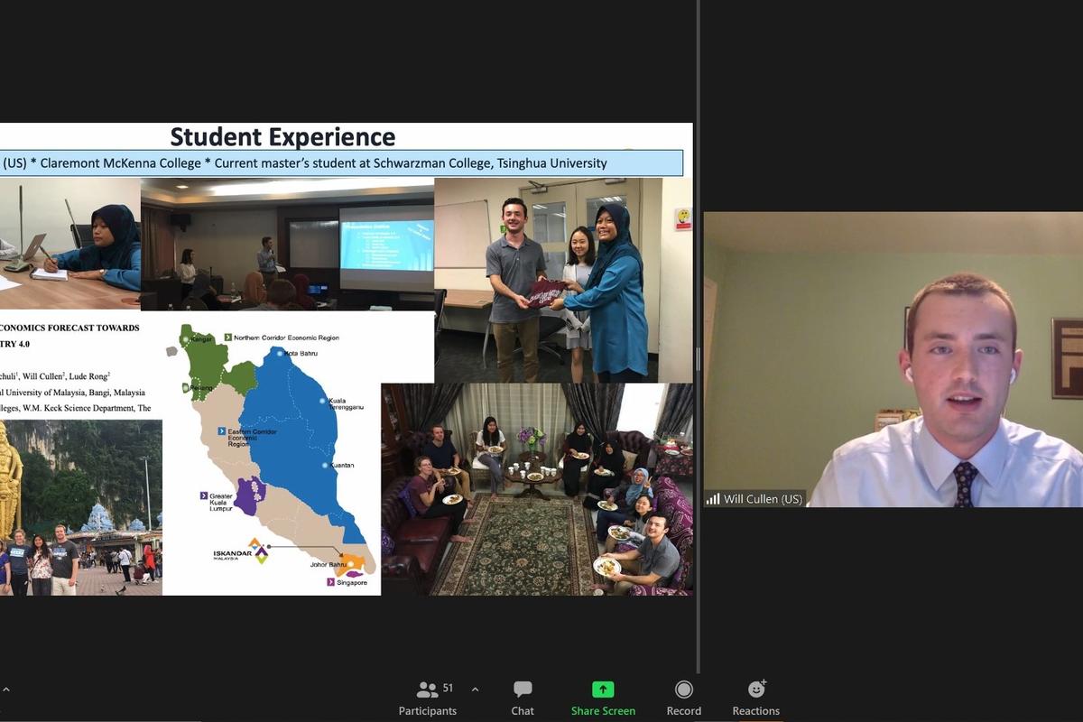Viewport: 1083px width, 722px height.
Task: Open the Participants panel
Action: [x=428, y=699]
